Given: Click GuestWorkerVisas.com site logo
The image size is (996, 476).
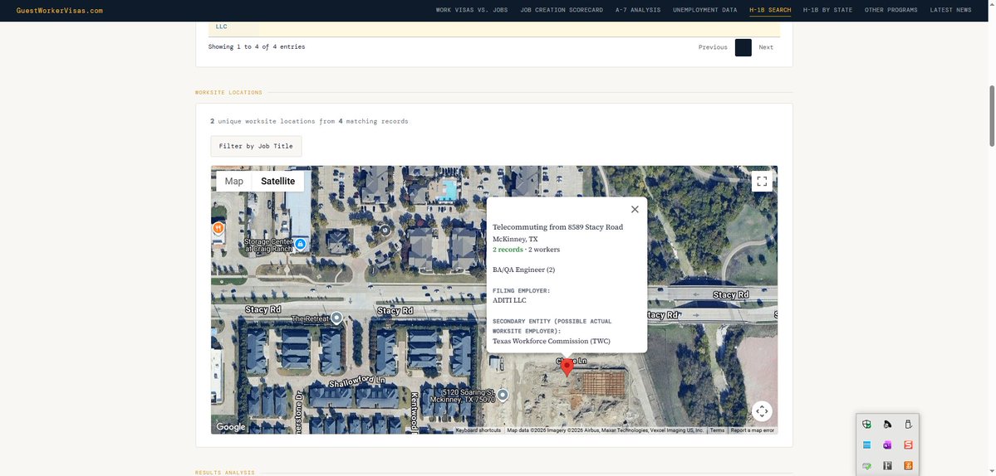Looking at the screenshot, I should click(59, 11).
